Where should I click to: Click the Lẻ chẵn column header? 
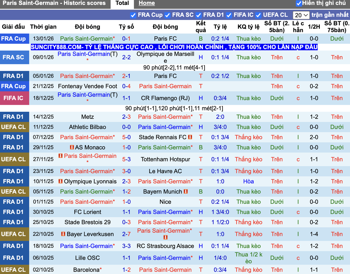pyautogui.click(x=298, y=27)
